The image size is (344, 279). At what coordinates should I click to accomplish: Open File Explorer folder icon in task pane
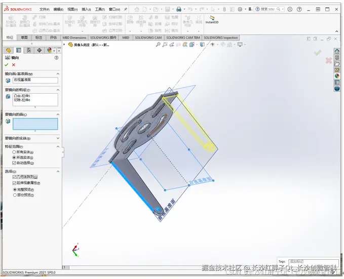tap(337, 64)
